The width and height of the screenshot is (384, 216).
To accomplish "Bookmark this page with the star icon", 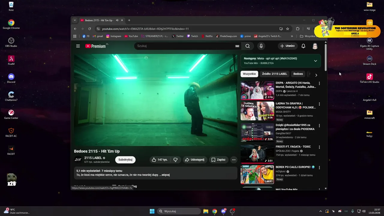I will [287, 29].
